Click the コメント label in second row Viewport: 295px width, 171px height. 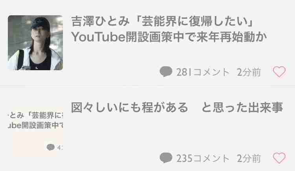coord(211,158)
